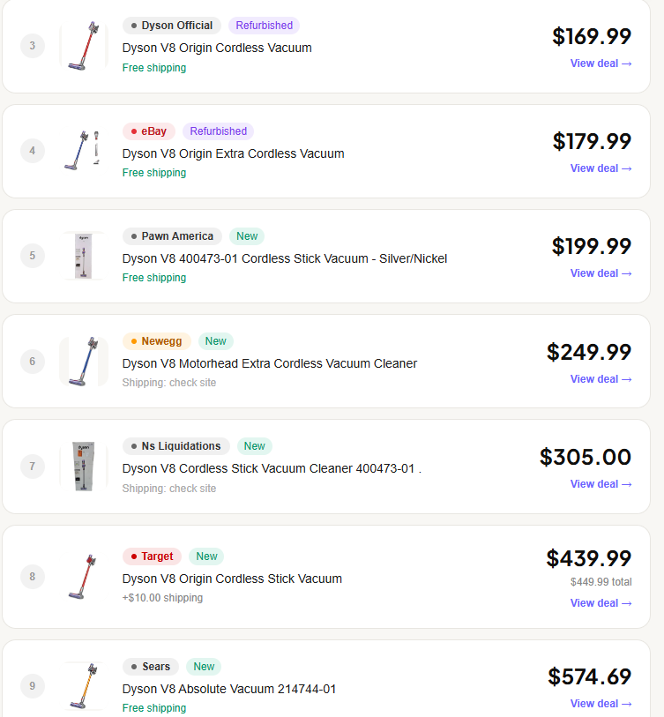
Task: Click the $169.99 price on the first listing
Action: pos(589,36)
